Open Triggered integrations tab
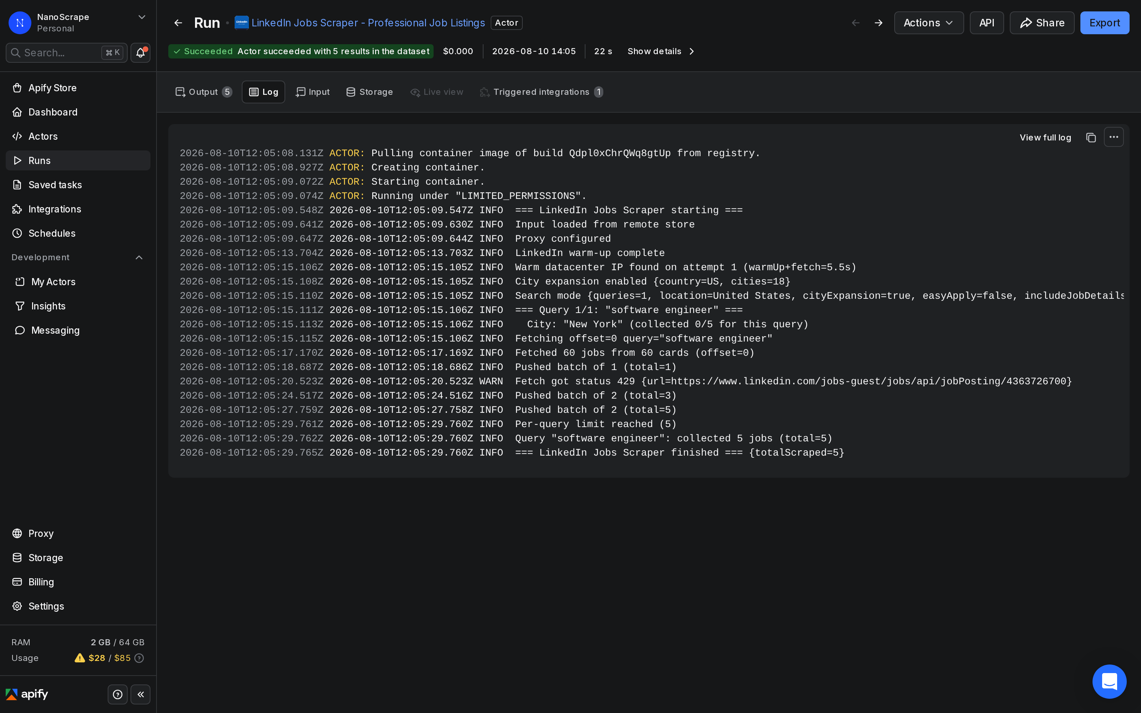This screenshot has width=1141, height=713. click(541, 92)
